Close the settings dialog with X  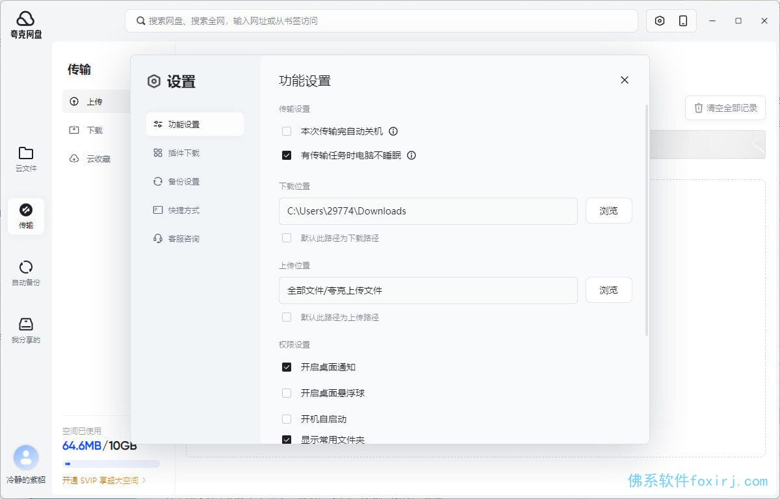tap(625, 80)
